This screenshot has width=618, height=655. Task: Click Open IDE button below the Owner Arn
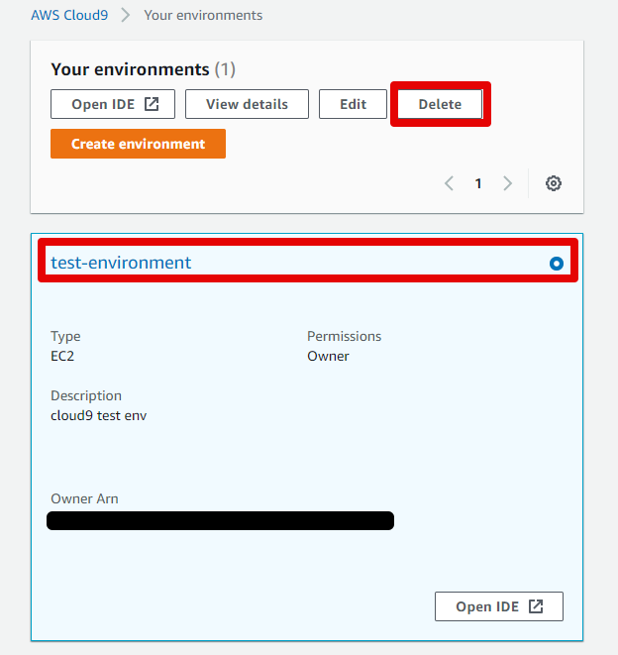click(498, 606)
